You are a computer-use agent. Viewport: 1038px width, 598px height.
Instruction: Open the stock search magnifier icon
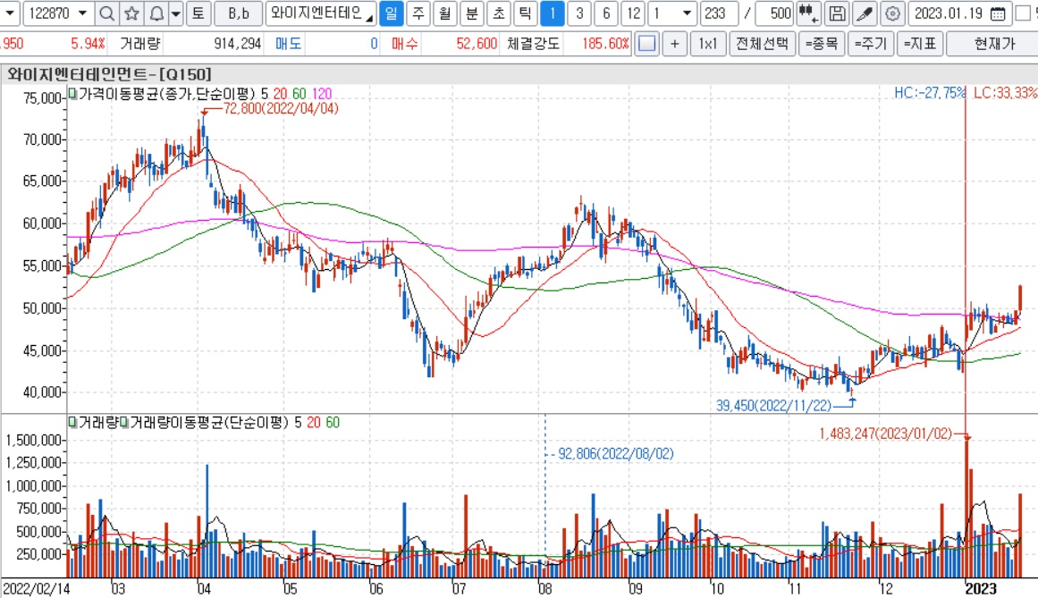coord(106,13)
